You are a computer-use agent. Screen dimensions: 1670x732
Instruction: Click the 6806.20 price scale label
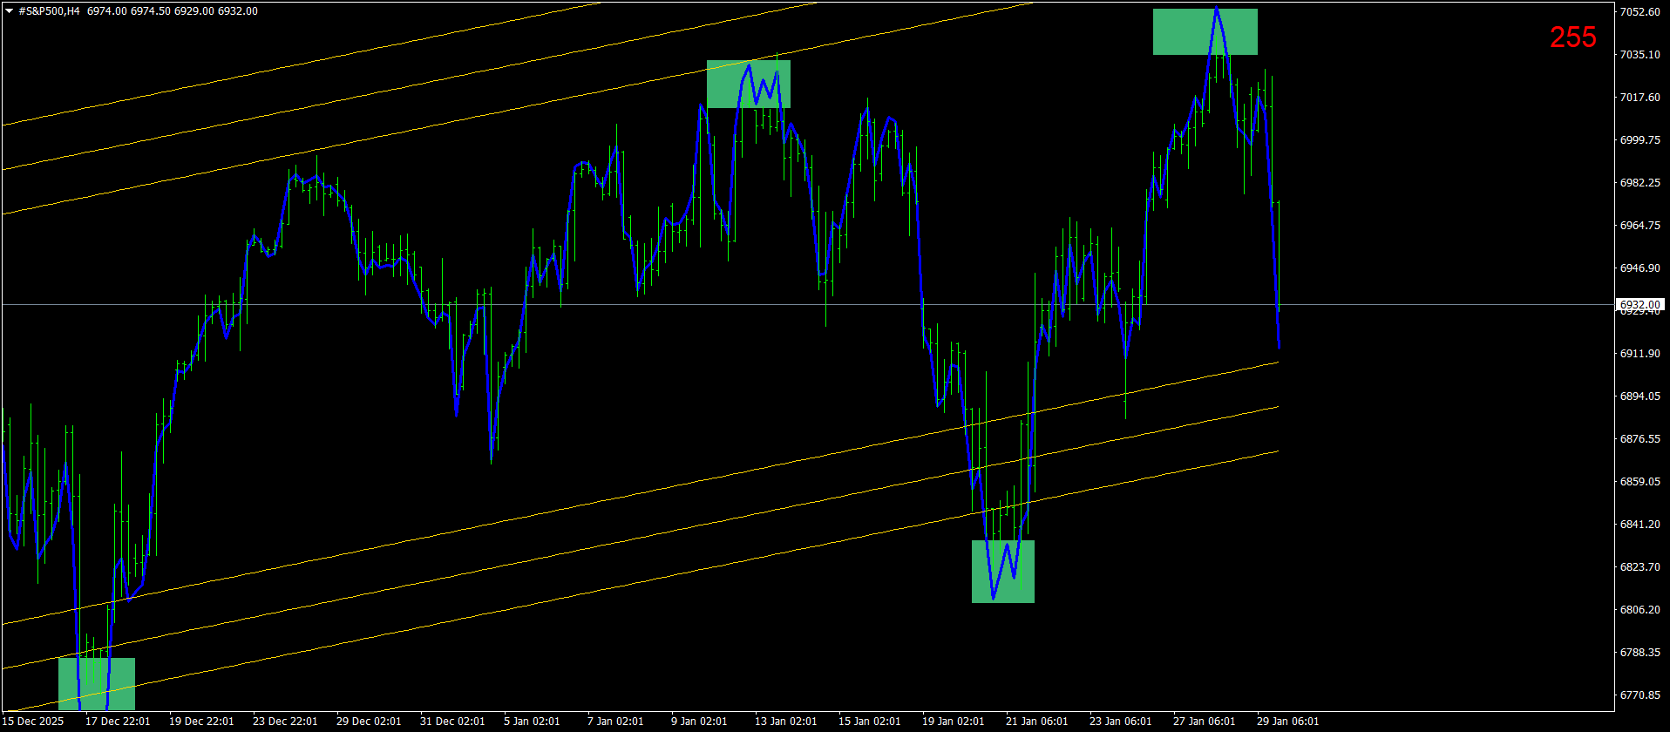[1639, 609]
